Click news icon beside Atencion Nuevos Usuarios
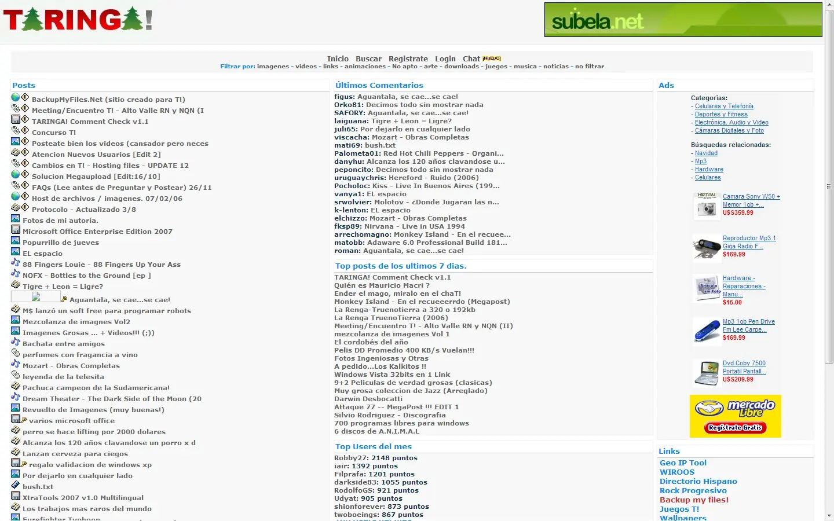This screenshot has width=834, height=521. point(16,152)
